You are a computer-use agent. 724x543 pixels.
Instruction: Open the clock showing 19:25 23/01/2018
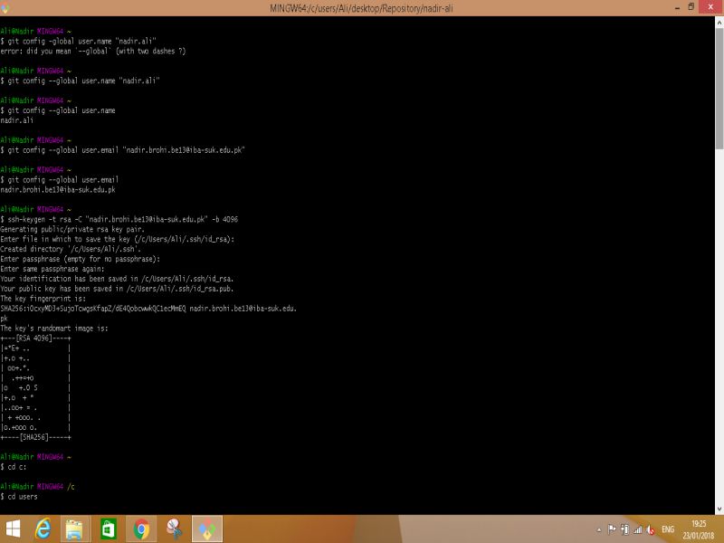699,529
